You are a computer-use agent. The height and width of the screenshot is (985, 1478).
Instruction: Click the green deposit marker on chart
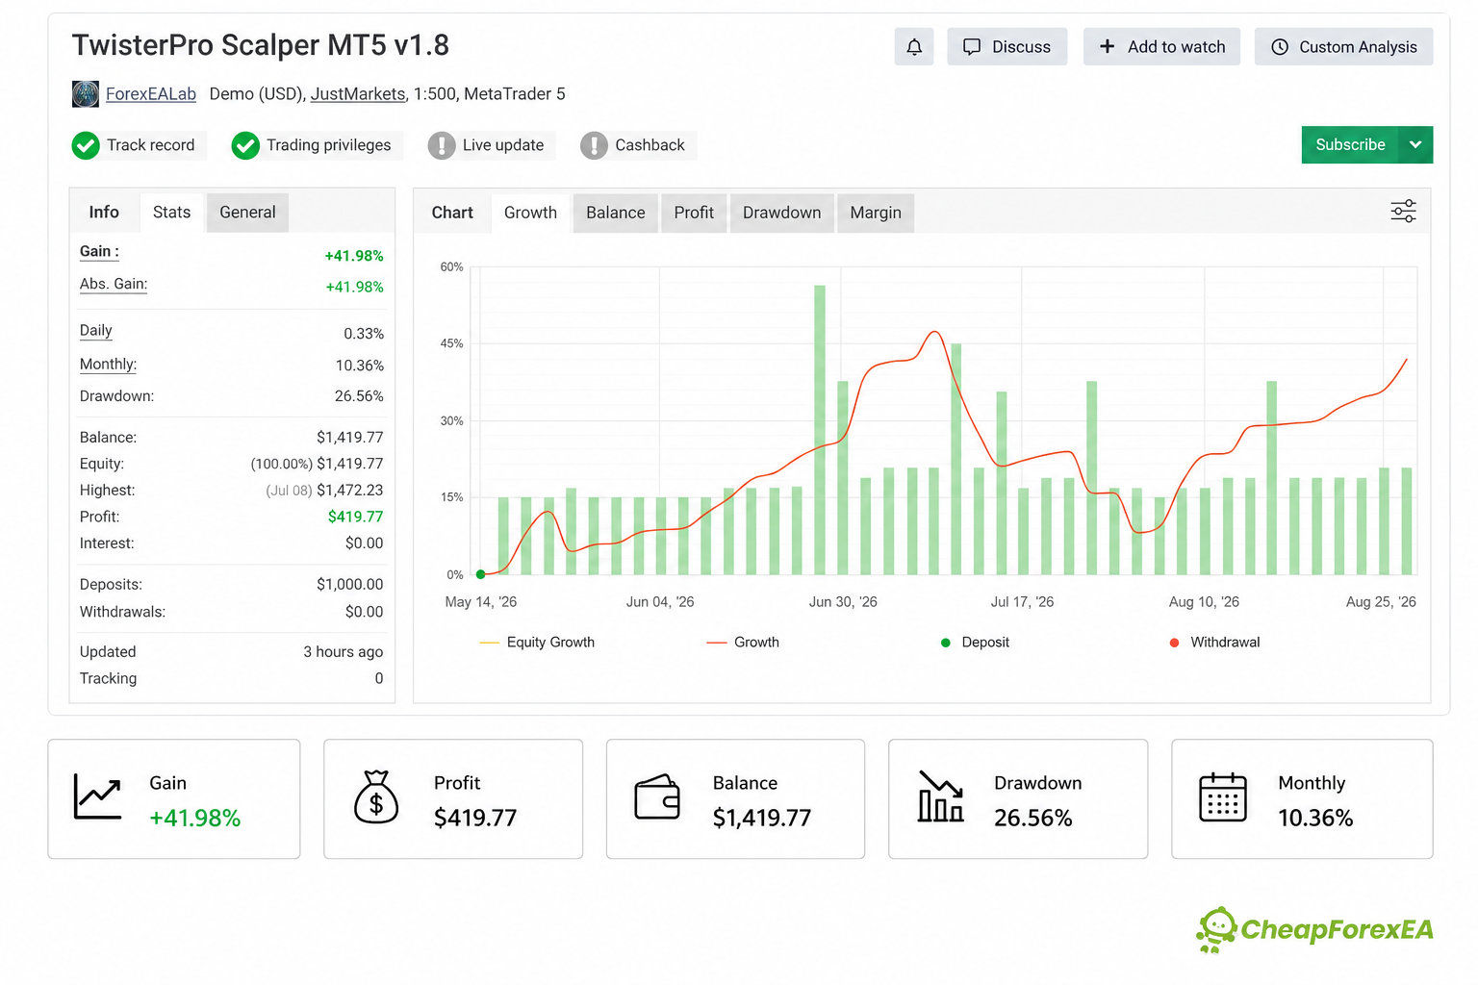coord(481,574)
